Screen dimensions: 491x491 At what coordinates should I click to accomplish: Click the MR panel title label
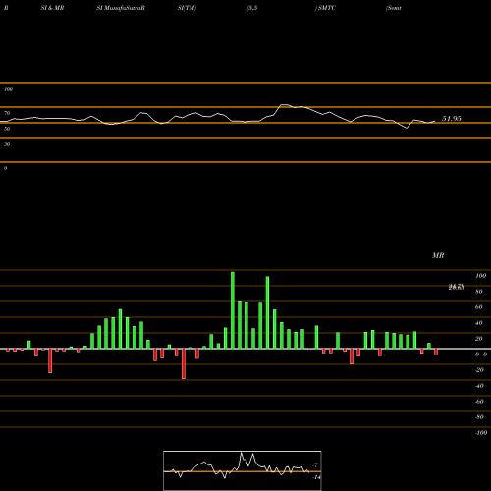pos(438,255)
